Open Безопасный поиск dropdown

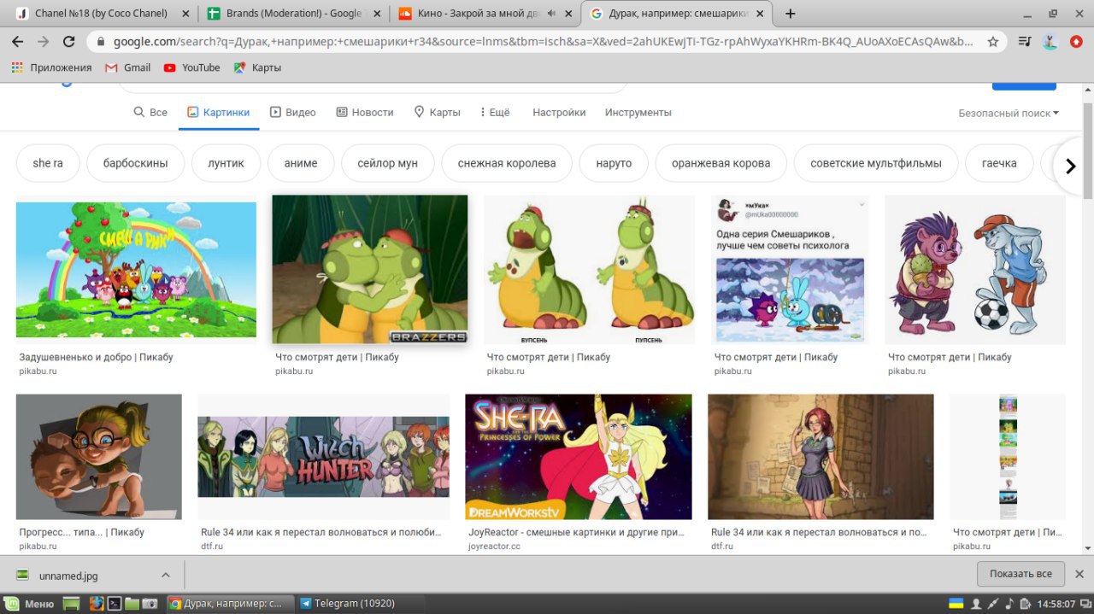(x=1009, y=113)
